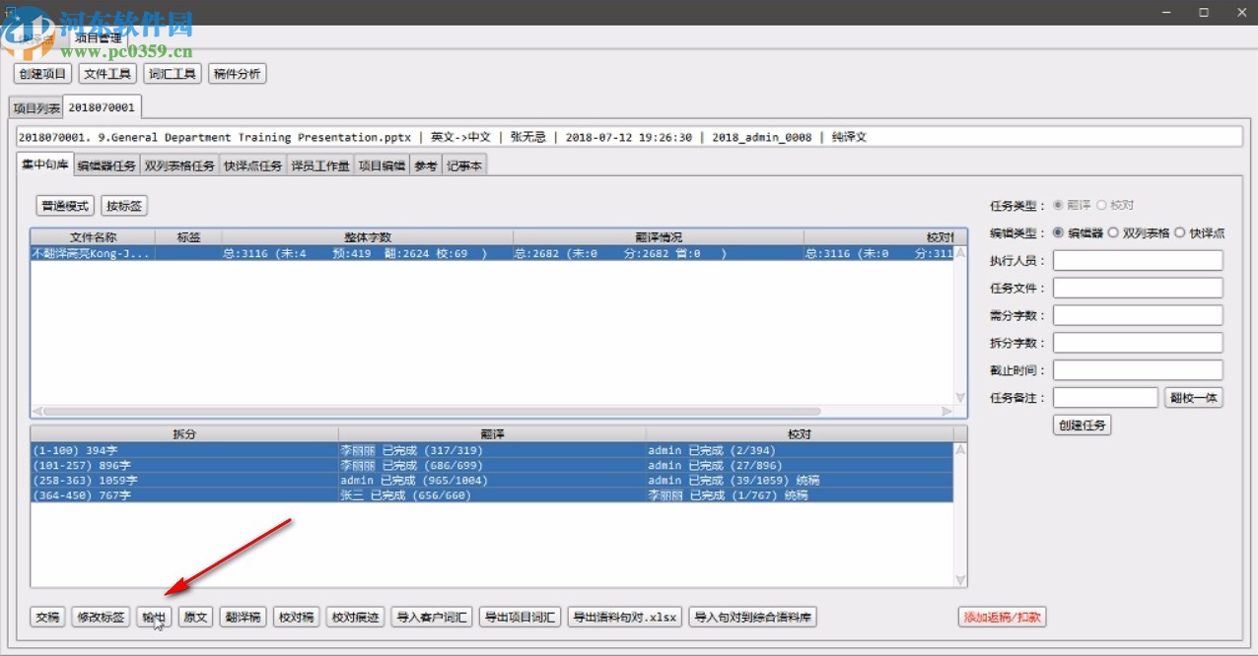Open the 词汇工具 tool
1258x656 pixels.
click(x=173, y=74)
